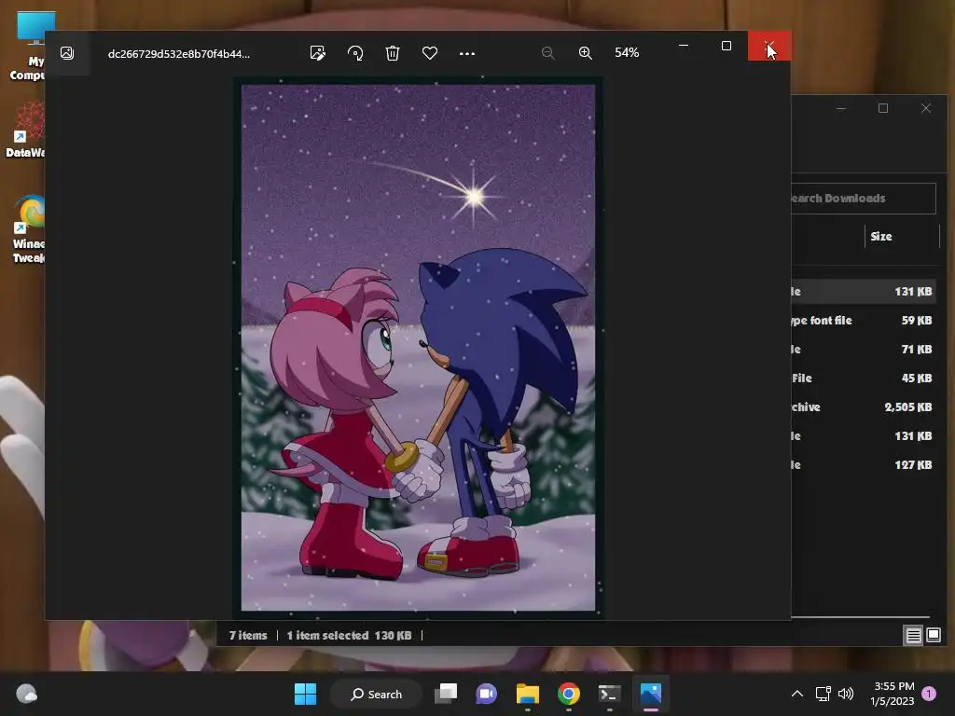Open Google Chrome from the taskbar
The width and height of the screenshot is (955, 716).
pos(568,694)
